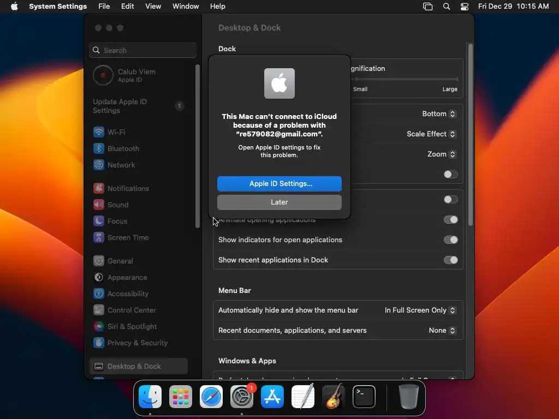Image resolution: width=559 pixels, height=419 pixels.
Task: Click the sidebar vertical scrollbar
Action: 198,146
